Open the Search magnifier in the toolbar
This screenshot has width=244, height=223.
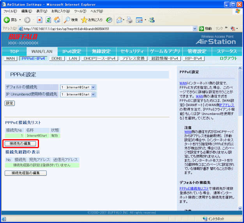(67, 20)
